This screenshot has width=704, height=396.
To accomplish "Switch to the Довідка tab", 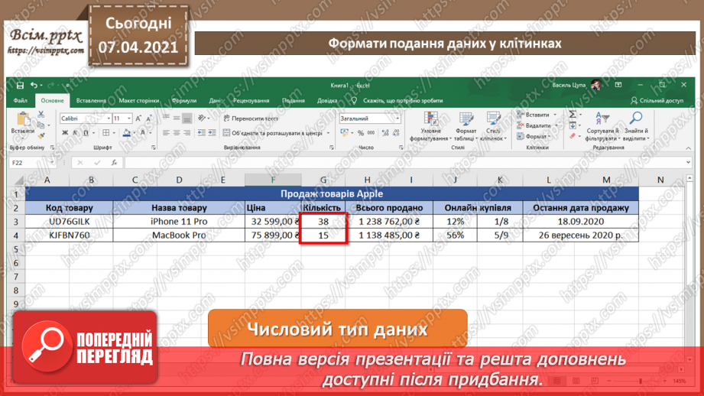I will [x=327, y=101].
